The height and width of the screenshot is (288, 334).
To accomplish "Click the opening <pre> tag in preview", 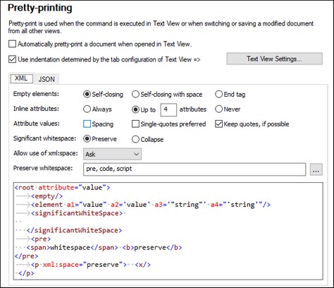I will click(x=41, y=239).
